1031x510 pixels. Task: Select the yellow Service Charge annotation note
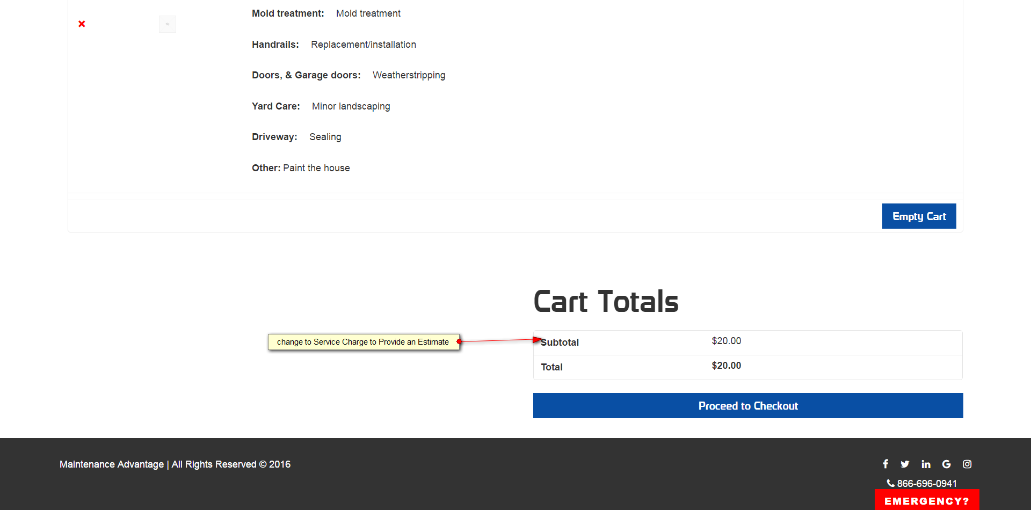[363, 342]
